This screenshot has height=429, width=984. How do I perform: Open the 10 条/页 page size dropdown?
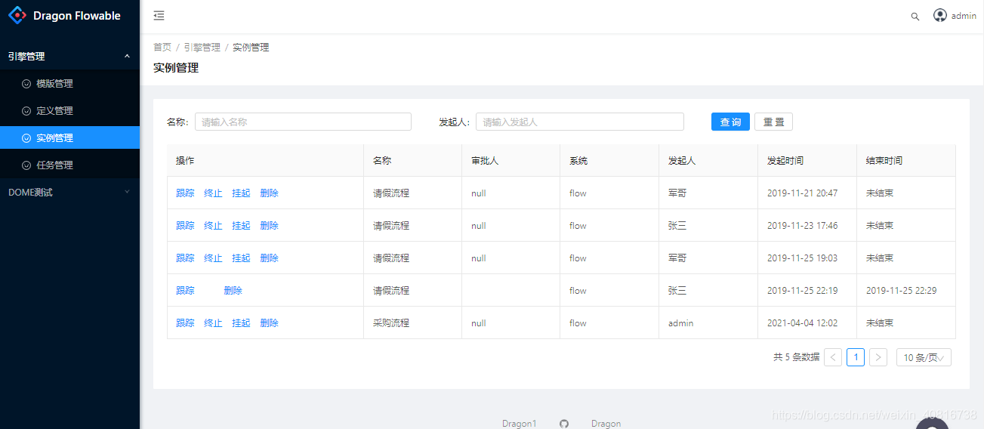tap(924, 357)
